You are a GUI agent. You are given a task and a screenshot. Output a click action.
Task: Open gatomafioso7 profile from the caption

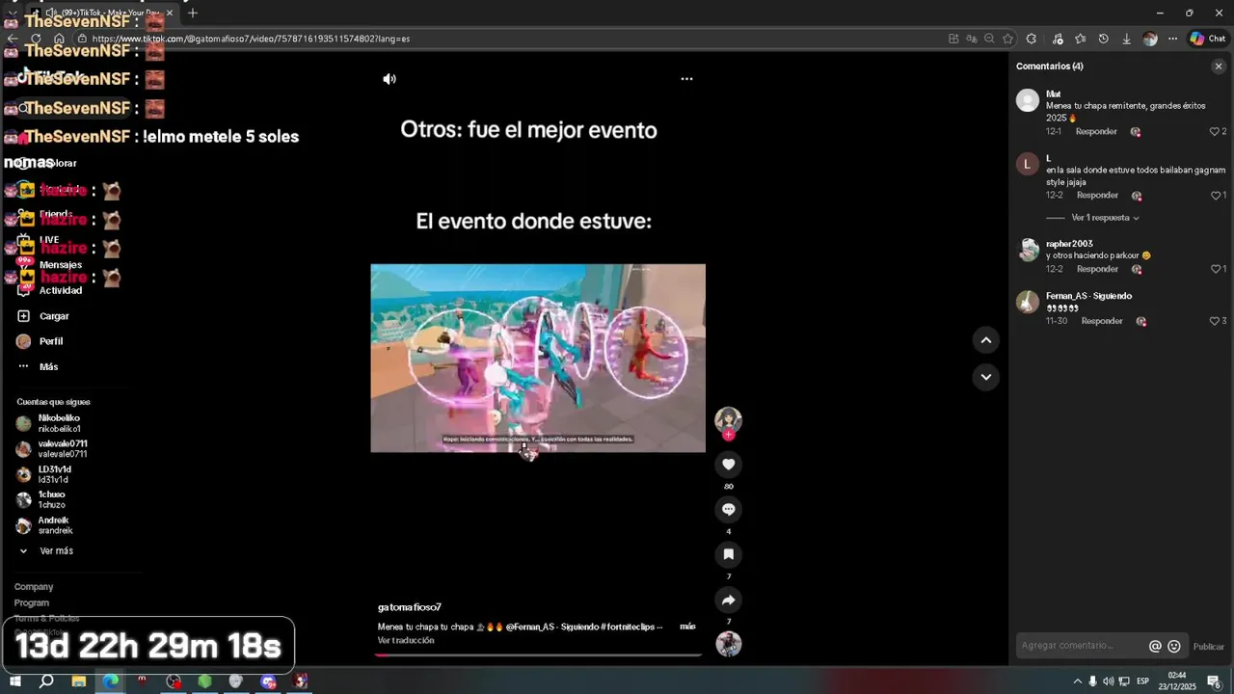point(410,607)
